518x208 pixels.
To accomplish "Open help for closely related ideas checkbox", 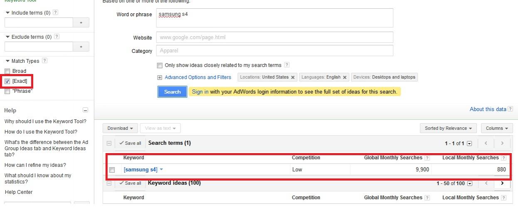I will point(286,65).
